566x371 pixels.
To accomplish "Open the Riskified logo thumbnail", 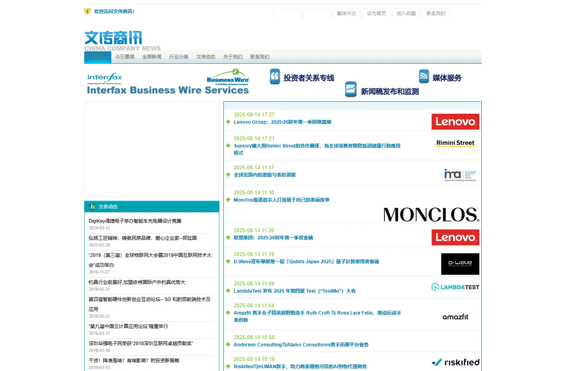I will pos(456,362).
